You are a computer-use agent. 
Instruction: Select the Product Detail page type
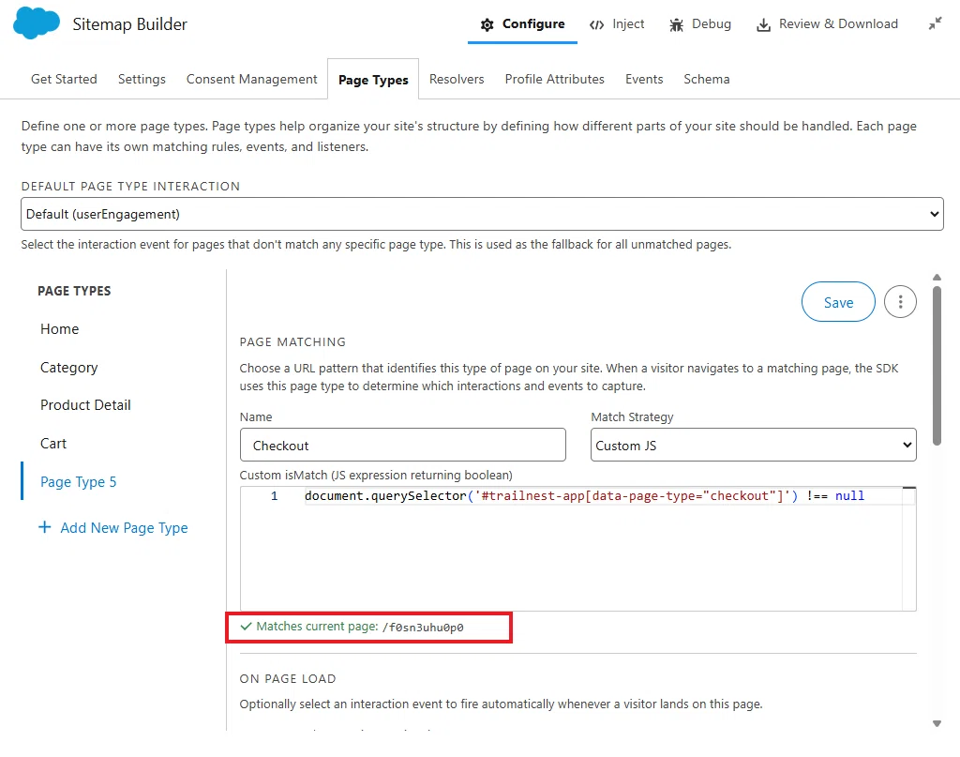85,405
